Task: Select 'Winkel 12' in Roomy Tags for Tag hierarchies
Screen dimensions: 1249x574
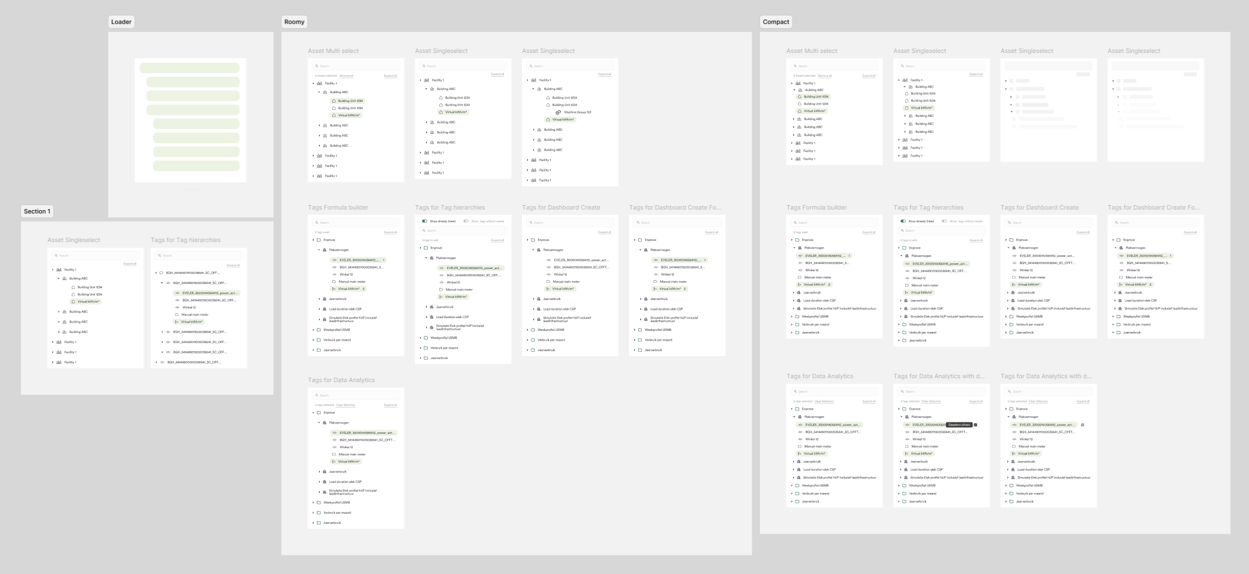Action: [453, 282]
